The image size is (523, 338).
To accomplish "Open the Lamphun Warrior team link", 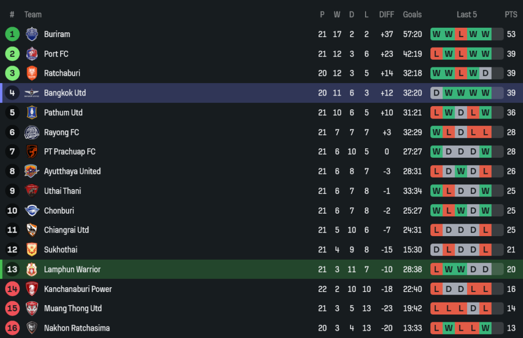I will coord(72,270).
